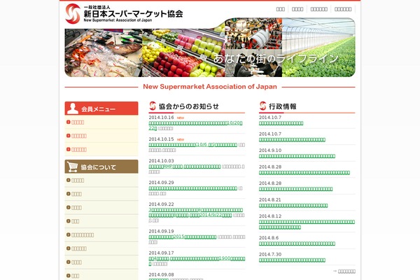Open the second item under 会員メニュー
This screenshot has height=280, width=420.
tap(79, 136)
